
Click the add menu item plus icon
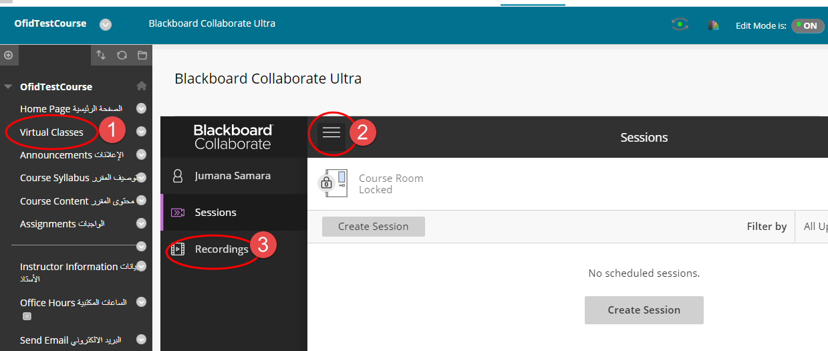click(9, 55)
